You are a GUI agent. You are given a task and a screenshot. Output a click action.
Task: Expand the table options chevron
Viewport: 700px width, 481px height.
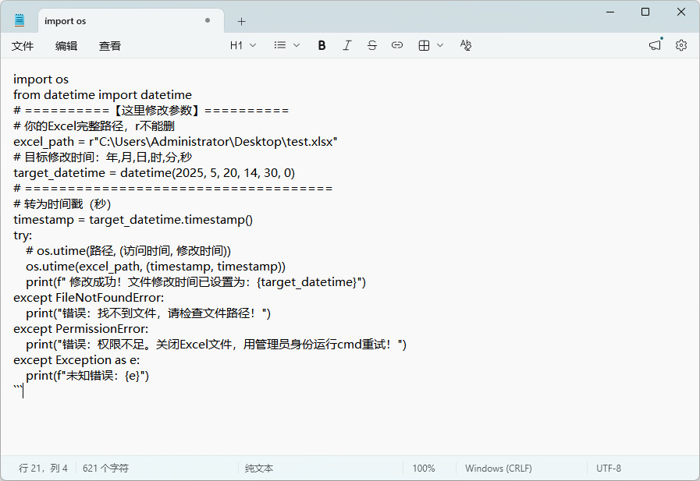tap(440, 45)
